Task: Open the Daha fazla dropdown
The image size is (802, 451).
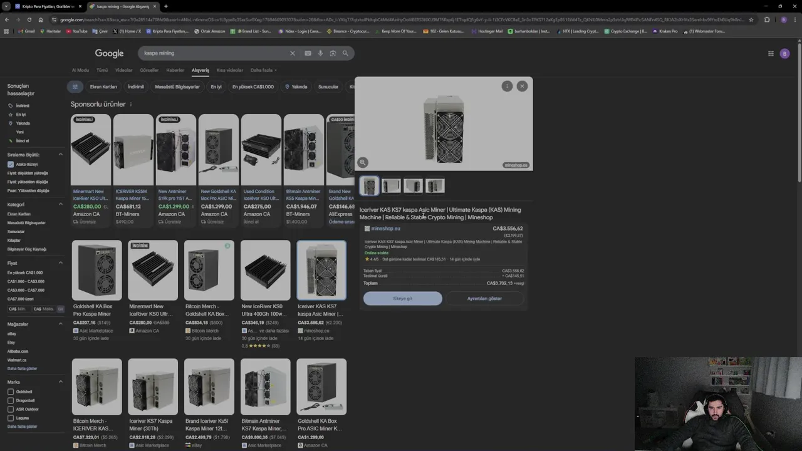Action: [263, 70]
